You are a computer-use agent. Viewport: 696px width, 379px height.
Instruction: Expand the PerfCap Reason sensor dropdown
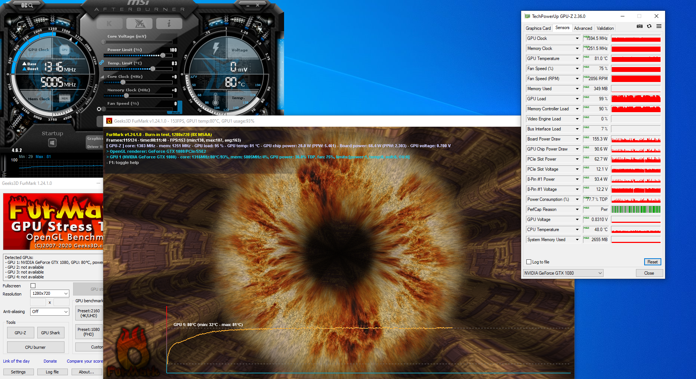click(577, 209)
